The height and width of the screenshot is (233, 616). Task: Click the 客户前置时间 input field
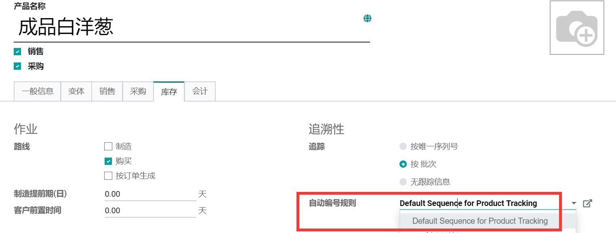[x=150, y=211]
